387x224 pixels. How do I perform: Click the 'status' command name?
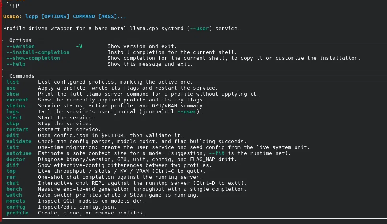tap(16, 105)
